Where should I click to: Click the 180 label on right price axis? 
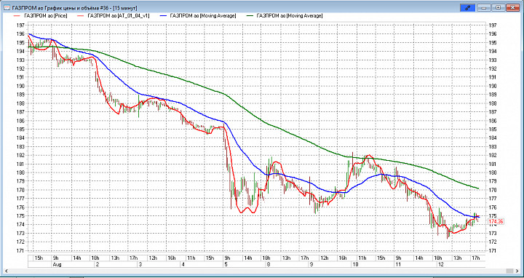492,172
